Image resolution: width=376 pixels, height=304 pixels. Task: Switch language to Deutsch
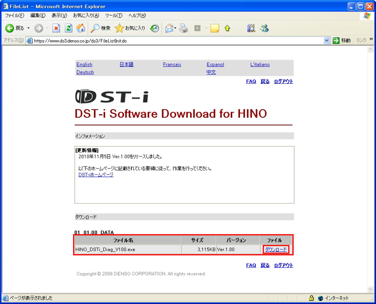pos(85,72)
